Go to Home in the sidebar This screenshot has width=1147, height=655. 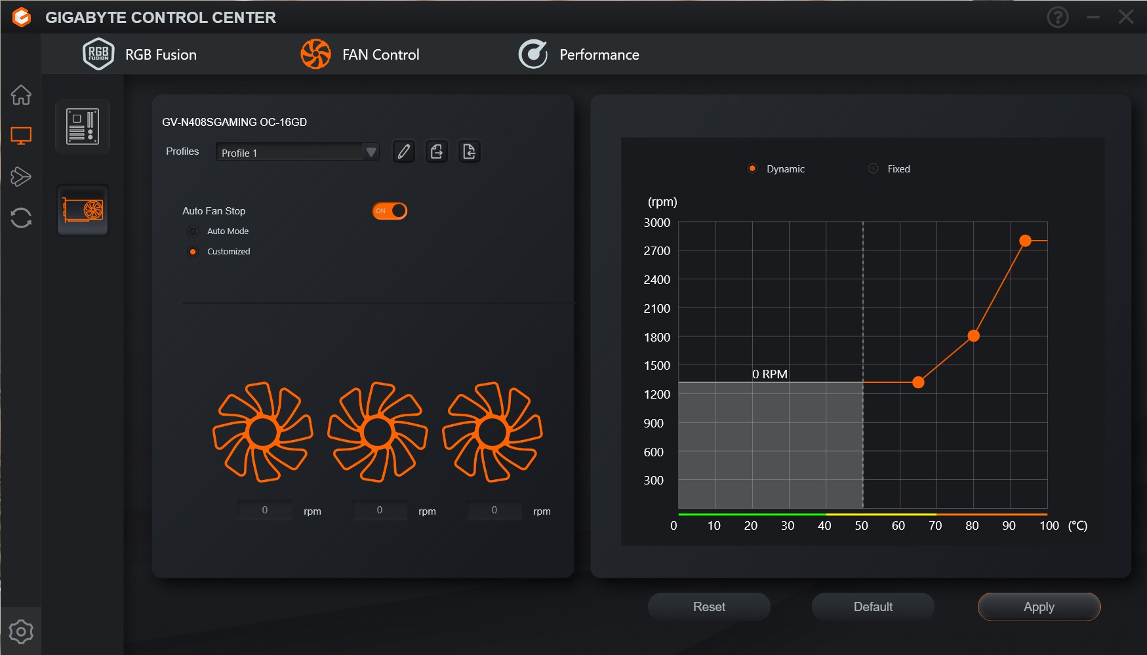(21, 95)
